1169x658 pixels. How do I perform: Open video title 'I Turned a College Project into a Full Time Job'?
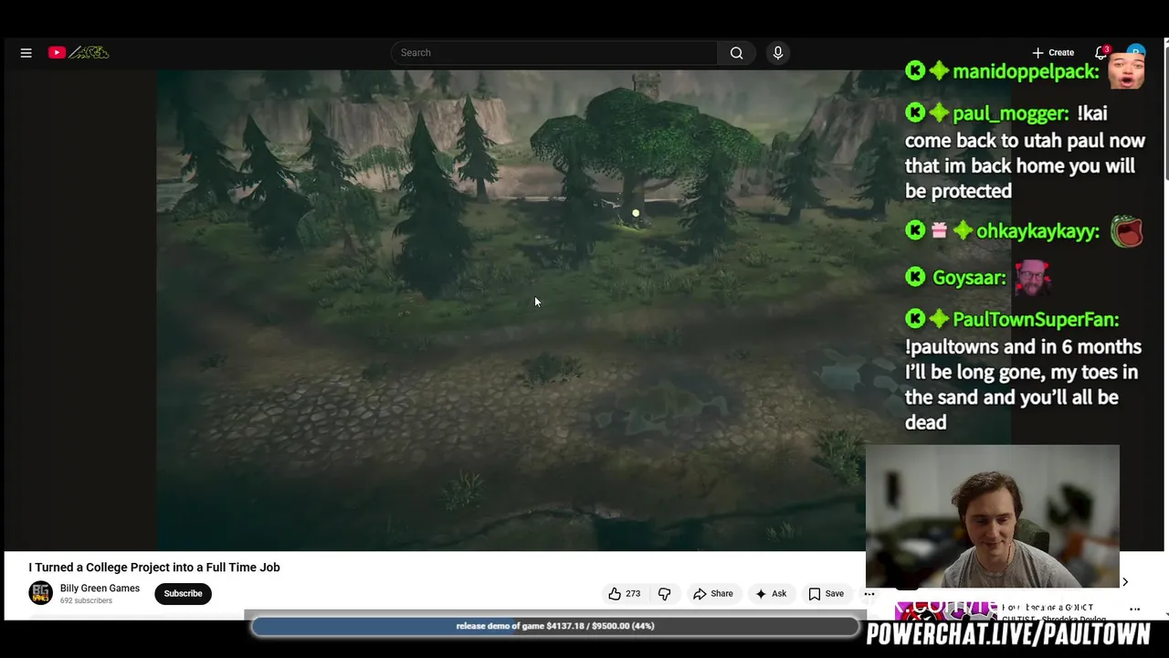coord(154,568)
